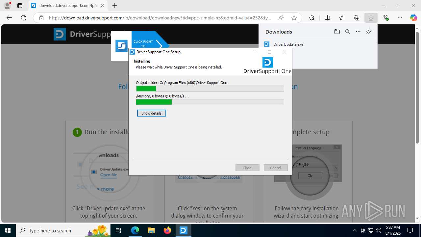Add this page to favorites star

click(x=294, y=18)
